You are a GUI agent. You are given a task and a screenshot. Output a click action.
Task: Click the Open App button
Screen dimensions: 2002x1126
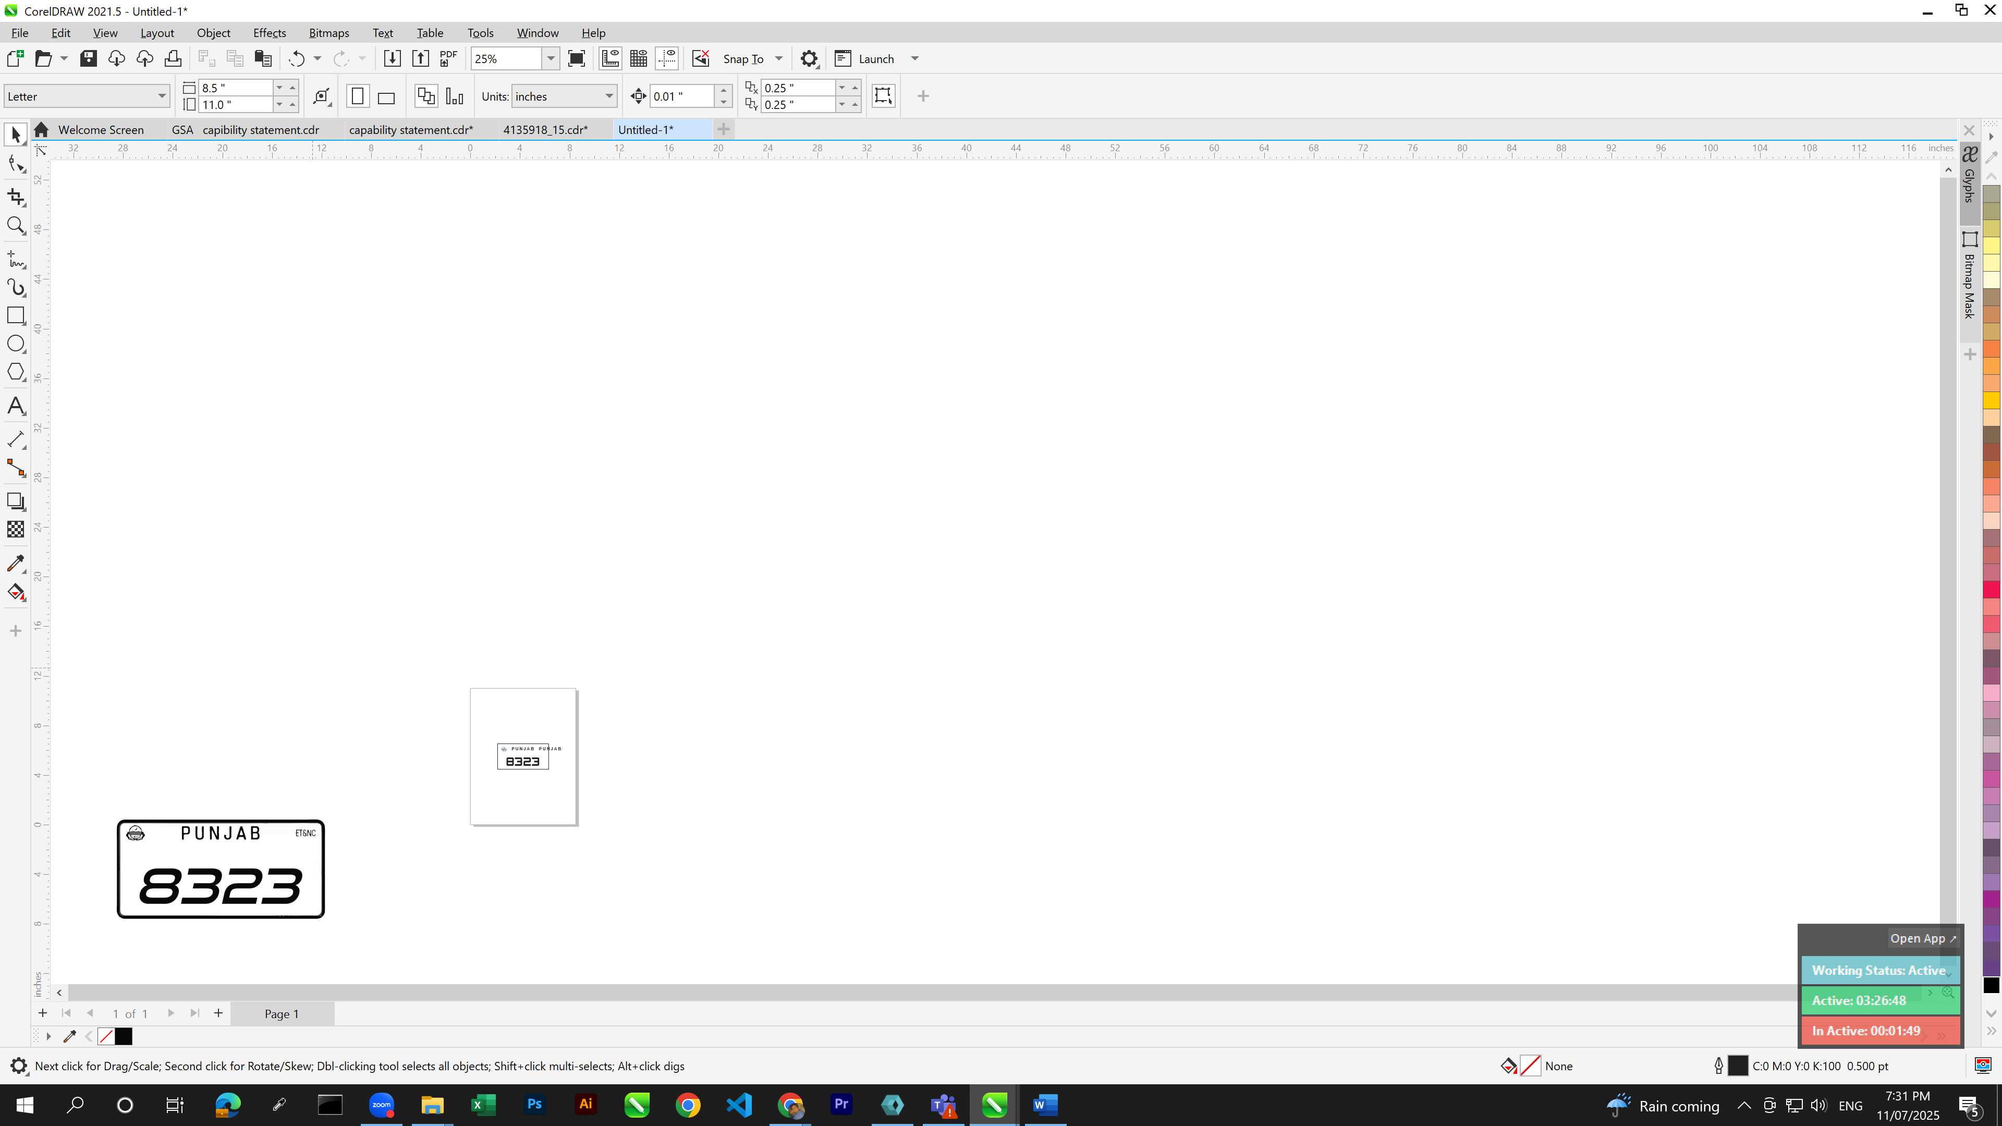pos(1923,938)
